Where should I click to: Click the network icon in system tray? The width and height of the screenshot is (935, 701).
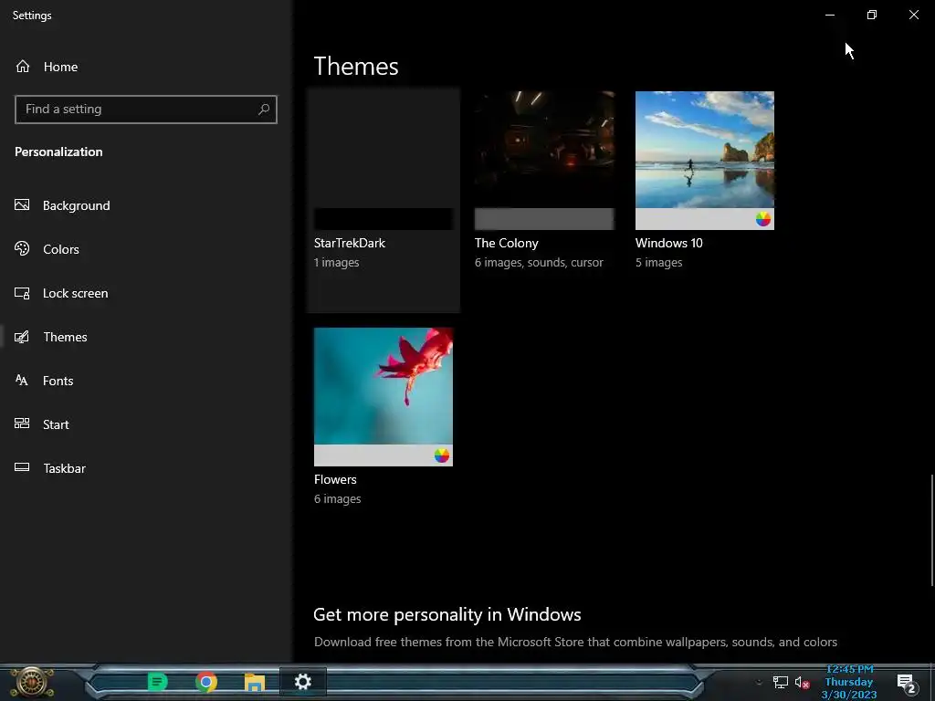pyautogui.click(x=781, y=682)
